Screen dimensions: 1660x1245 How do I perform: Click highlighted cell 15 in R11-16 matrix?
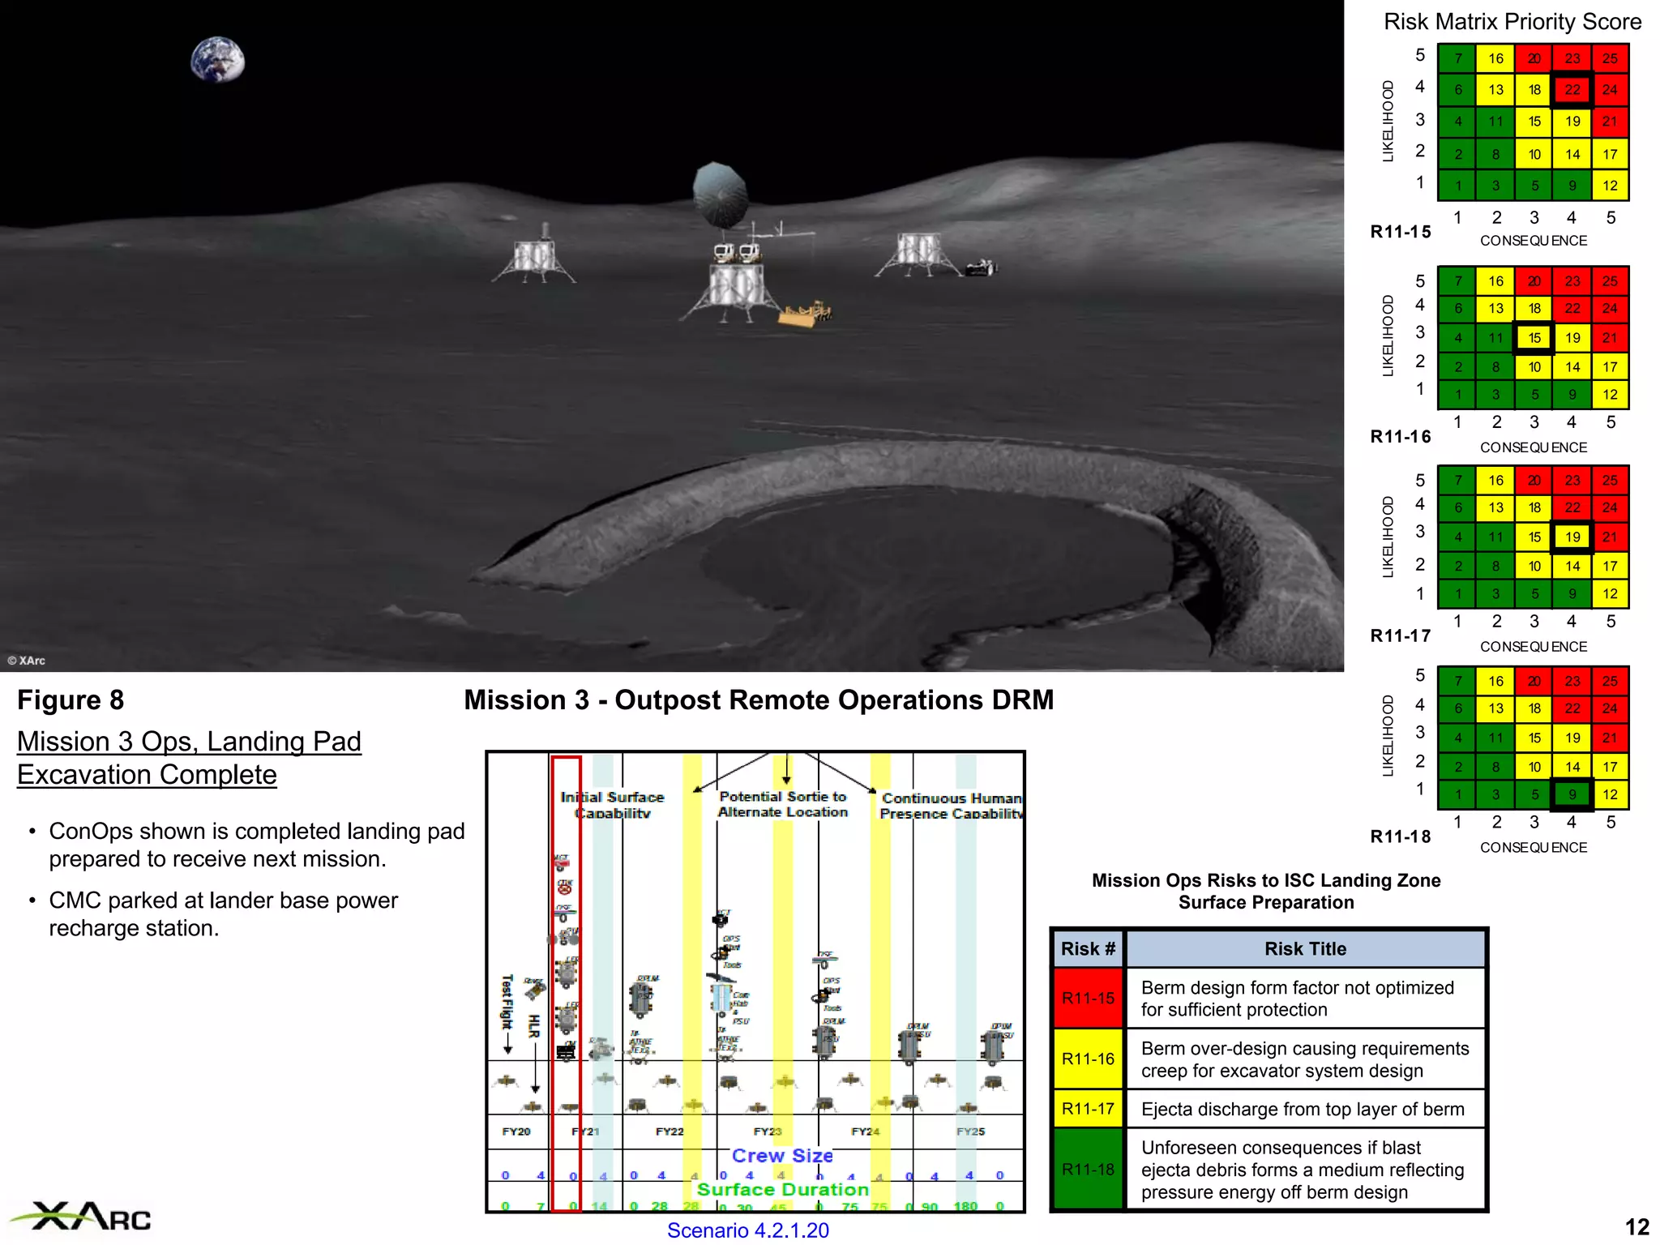(1534, 338)
